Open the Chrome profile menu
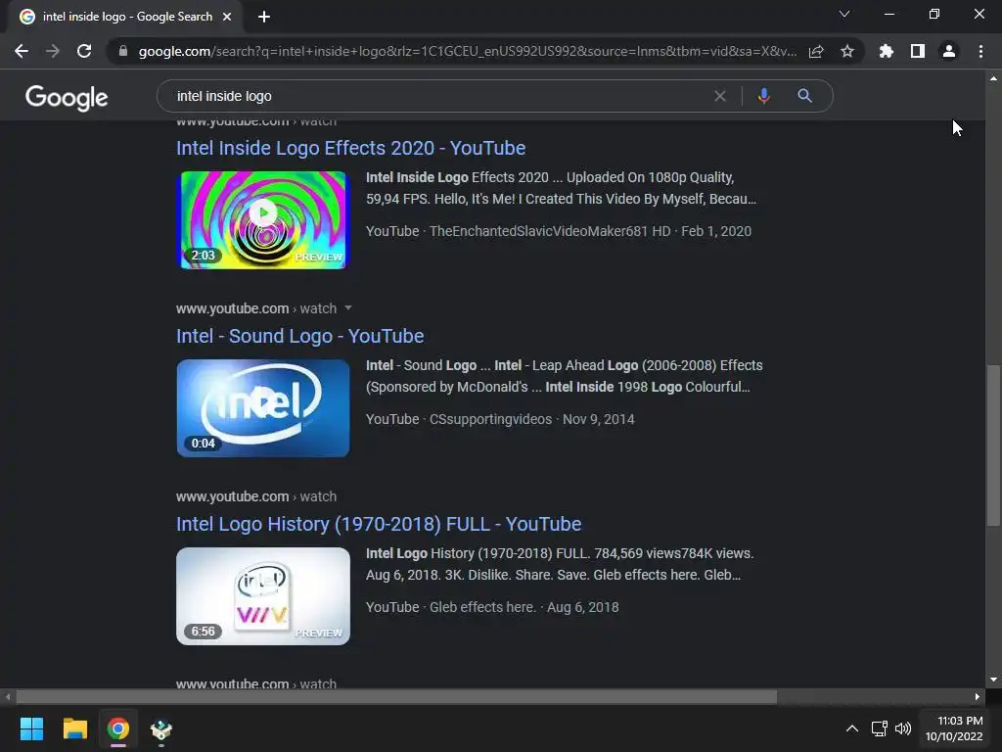This screenshot has height=752, width=1002. (x=949, y=51)
